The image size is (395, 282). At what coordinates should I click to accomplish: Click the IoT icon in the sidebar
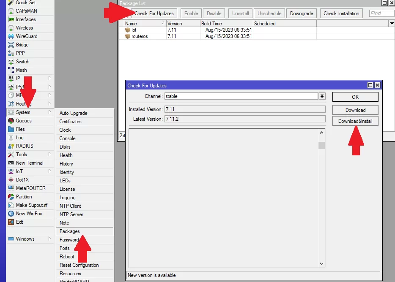click(x=11, y=171)
